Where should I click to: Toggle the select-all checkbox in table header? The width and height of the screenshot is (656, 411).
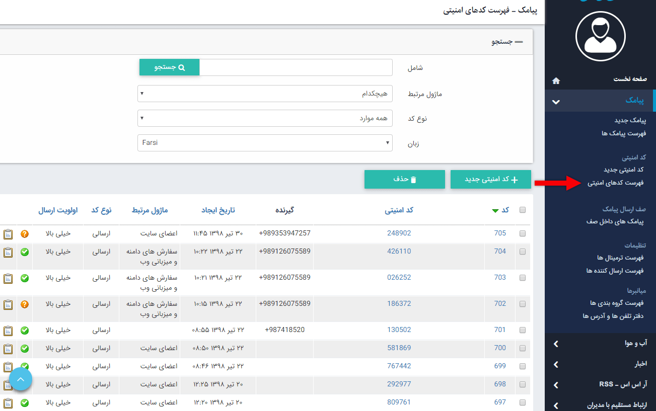coord(522,210)
